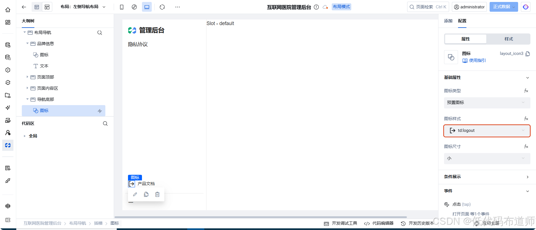Copy the layout_icon3 component ID

click(528, 54)
